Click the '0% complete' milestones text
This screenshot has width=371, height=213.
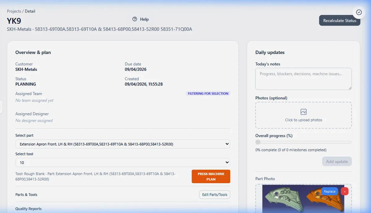click(291, 150)
